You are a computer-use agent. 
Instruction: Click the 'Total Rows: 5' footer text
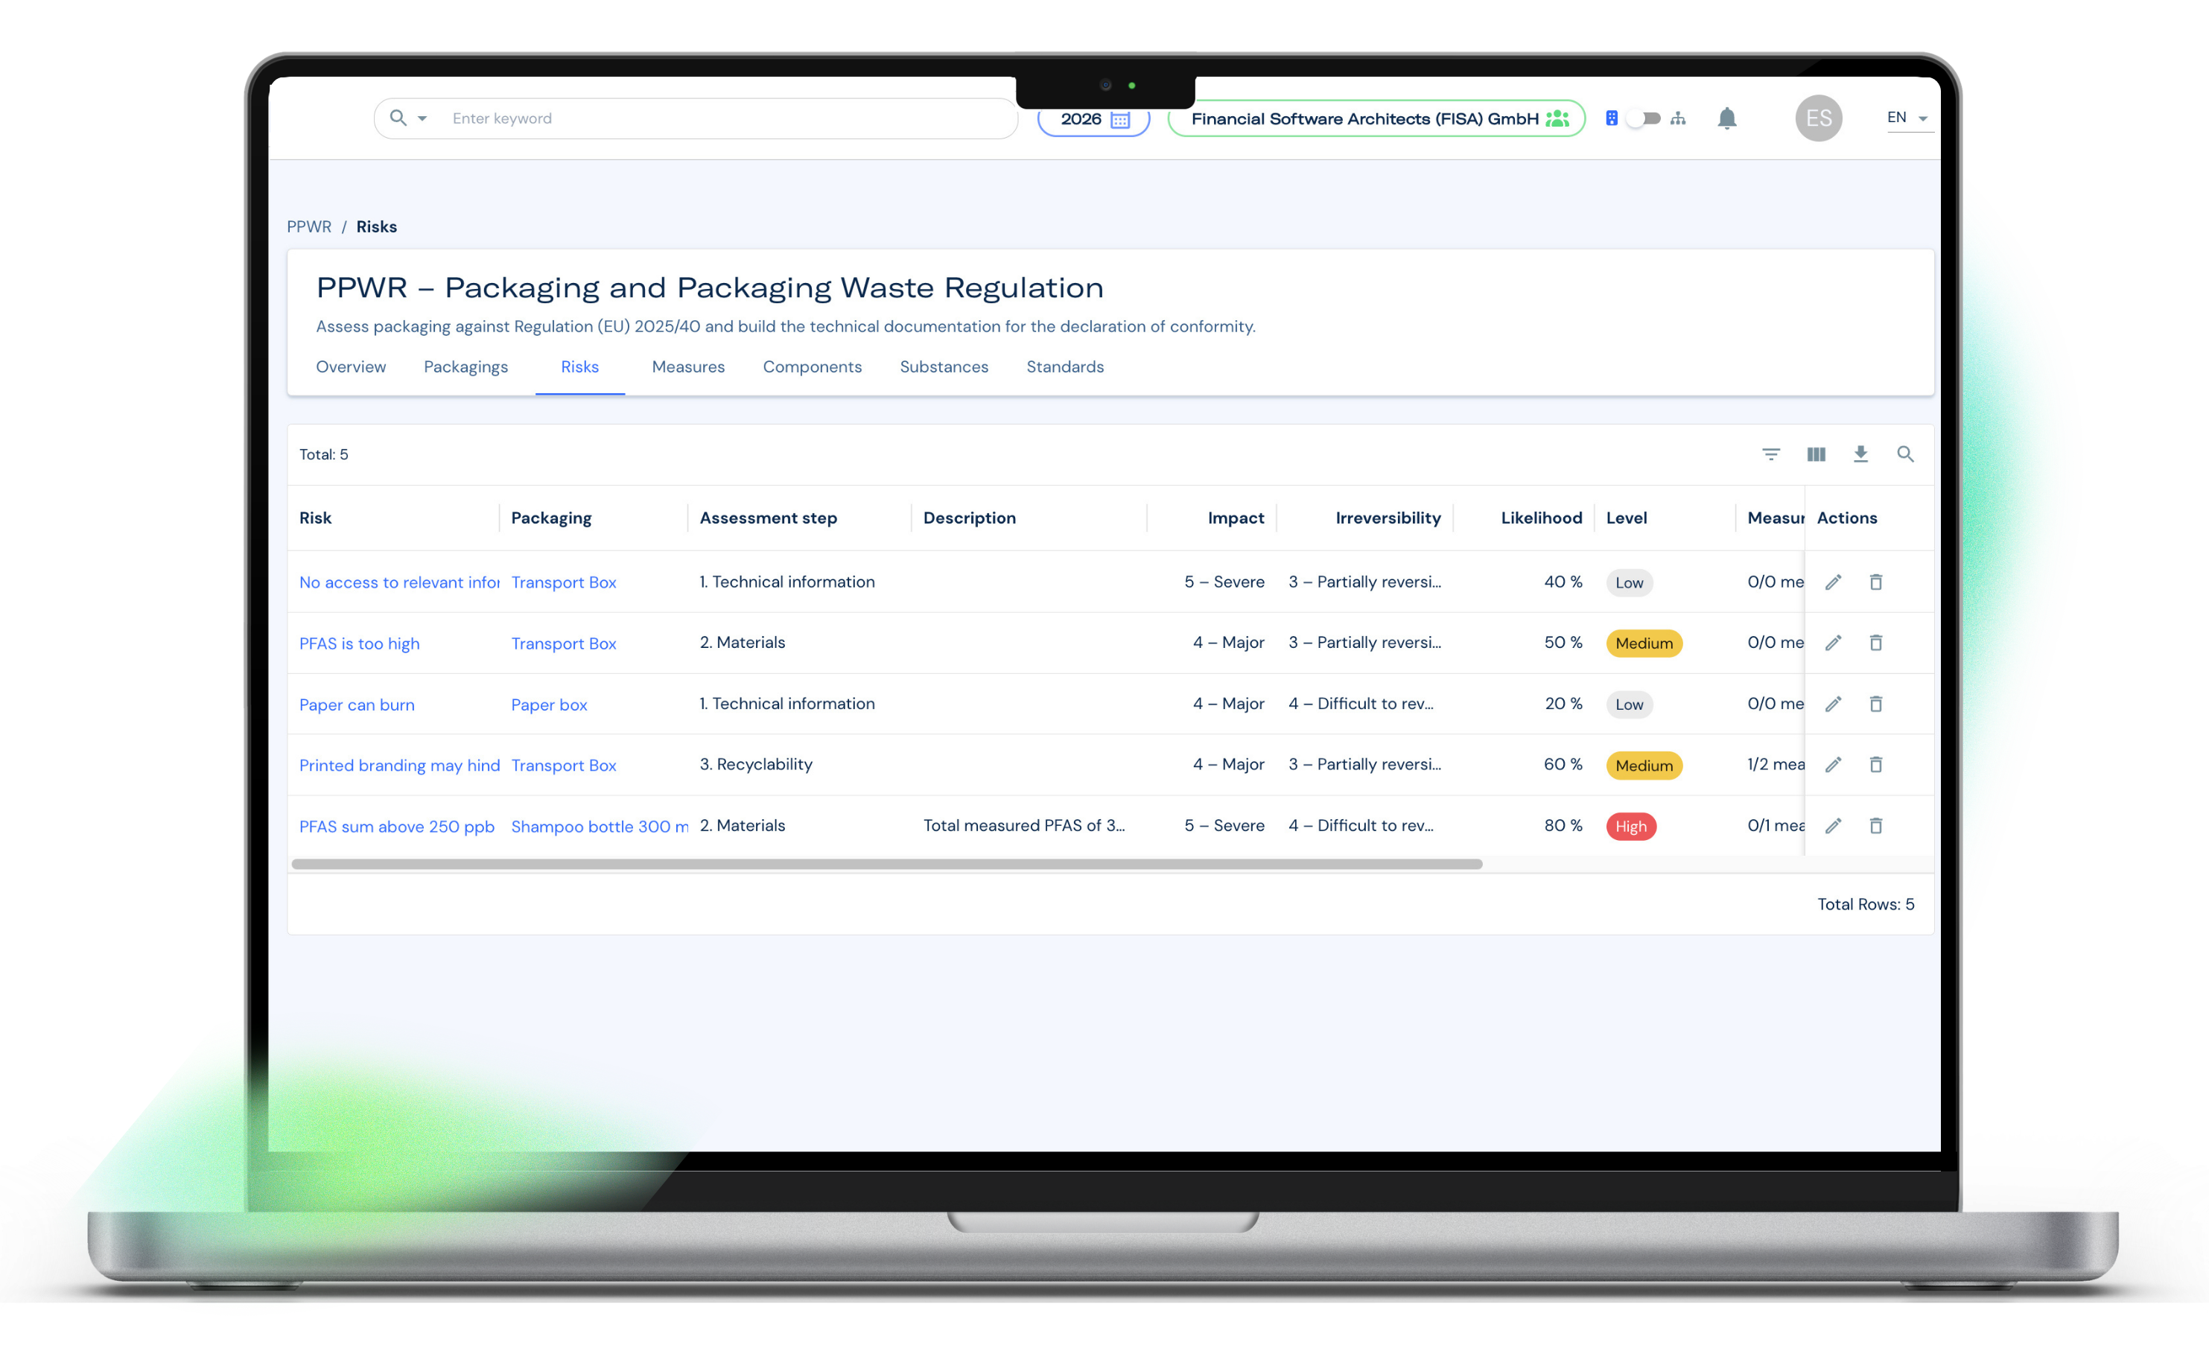(x=1866, y=904)
